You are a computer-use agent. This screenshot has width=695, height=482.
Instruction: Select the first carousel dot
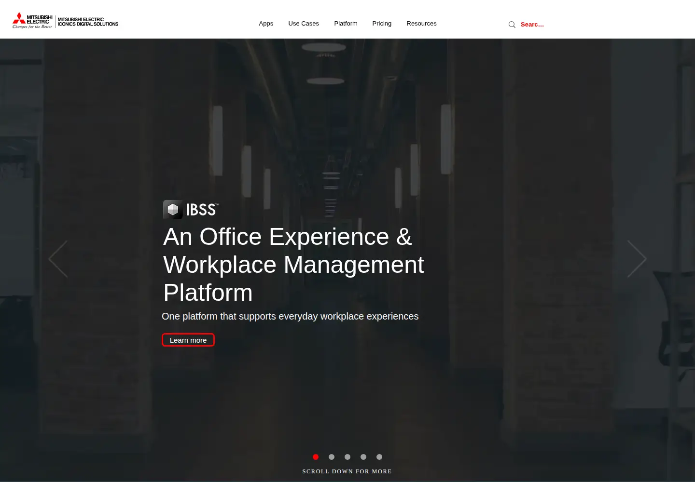coord(316,457)
